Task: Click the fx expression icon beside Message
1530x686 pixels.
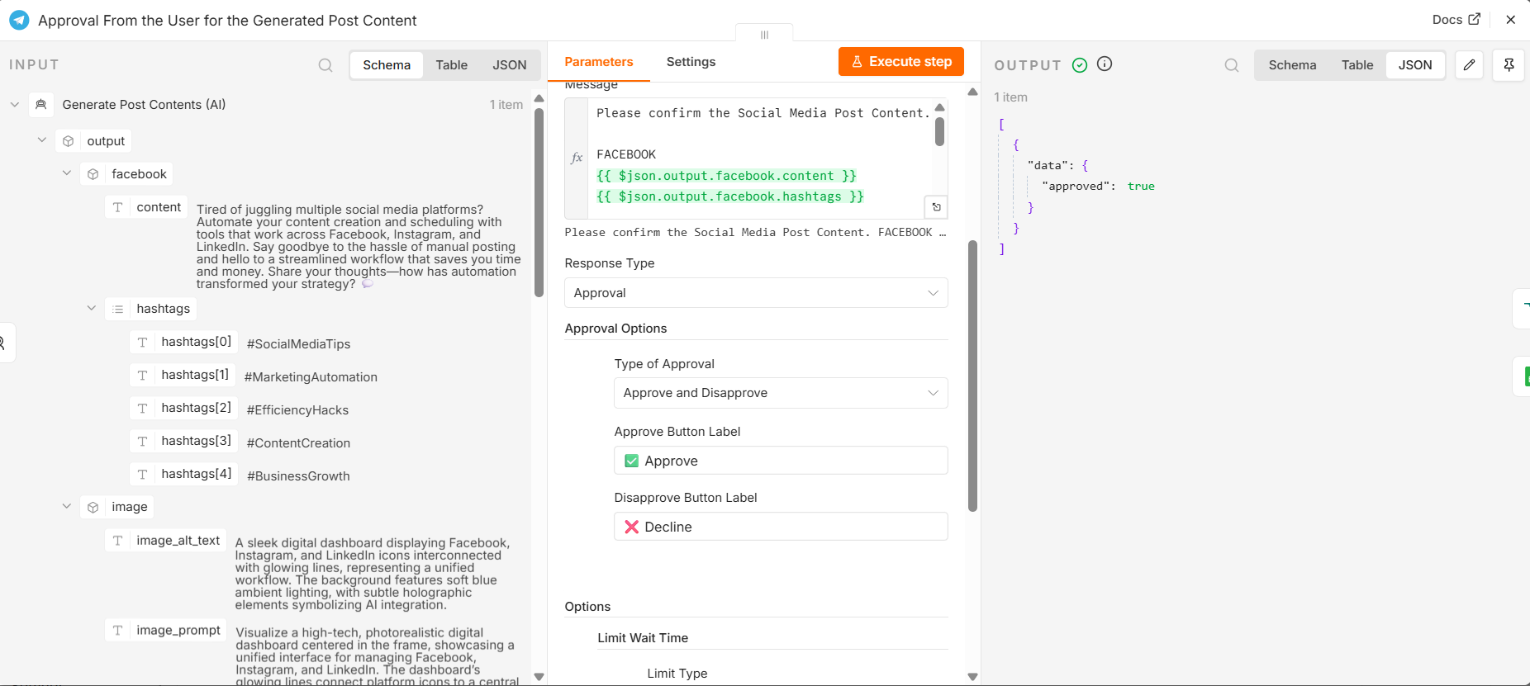Action: pyautogui.click(x=577, y=158)
